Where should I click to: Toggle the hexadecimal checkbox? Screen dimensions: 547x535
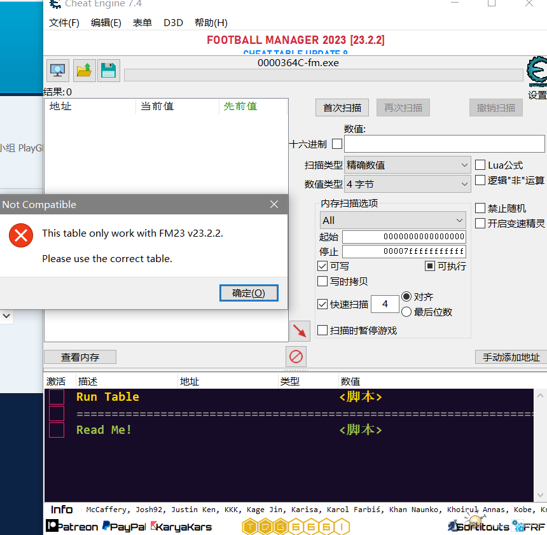(x=337, y=144)
